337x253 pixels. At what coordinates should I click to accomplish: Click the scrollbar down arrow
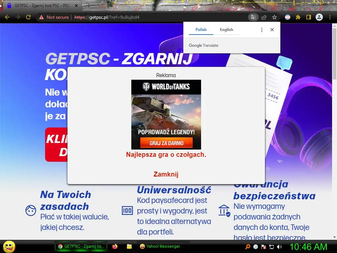coord(334,237)
